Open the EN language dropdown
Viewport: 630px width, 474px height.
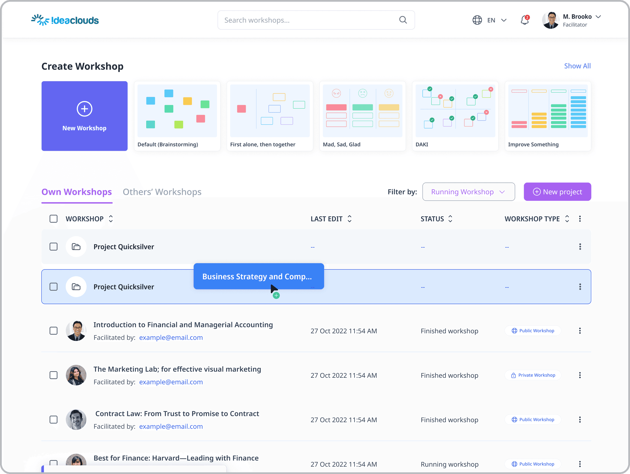(497, 20)
